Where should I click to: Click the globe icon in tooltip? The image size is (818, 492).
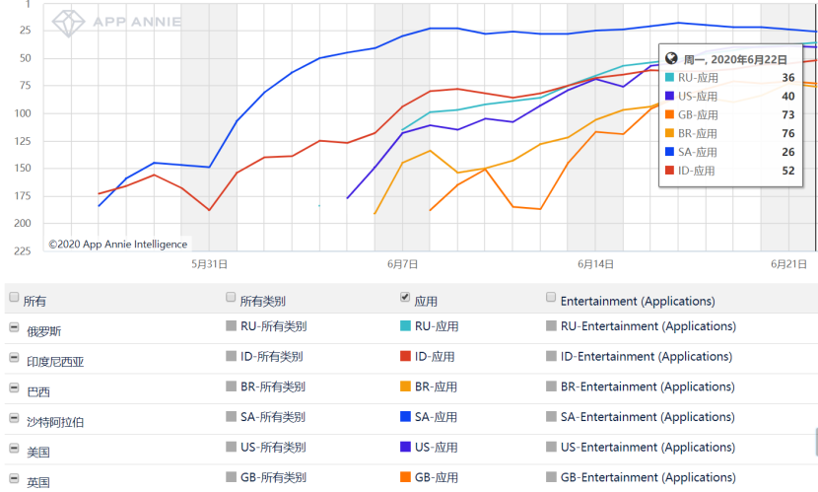point(672,59)
